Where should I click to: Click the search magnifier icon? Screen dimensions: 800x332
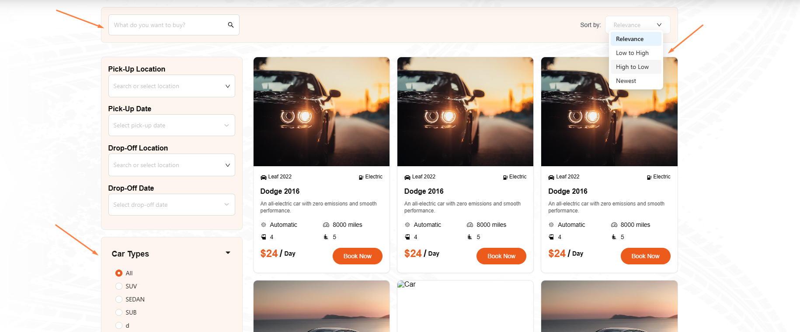click(230, 25)
